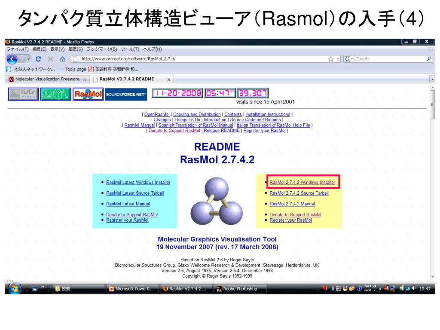Viewport: 440px width, 330px height.
Task: Bookmark this page with the star icon
Action: click(331, 59)
